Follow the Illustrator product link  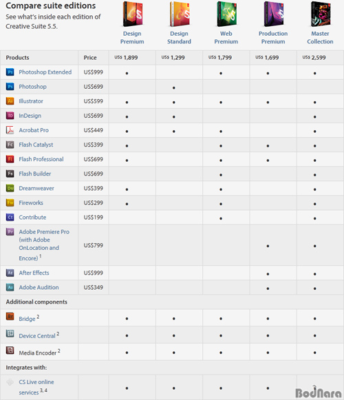pos(31,101)
